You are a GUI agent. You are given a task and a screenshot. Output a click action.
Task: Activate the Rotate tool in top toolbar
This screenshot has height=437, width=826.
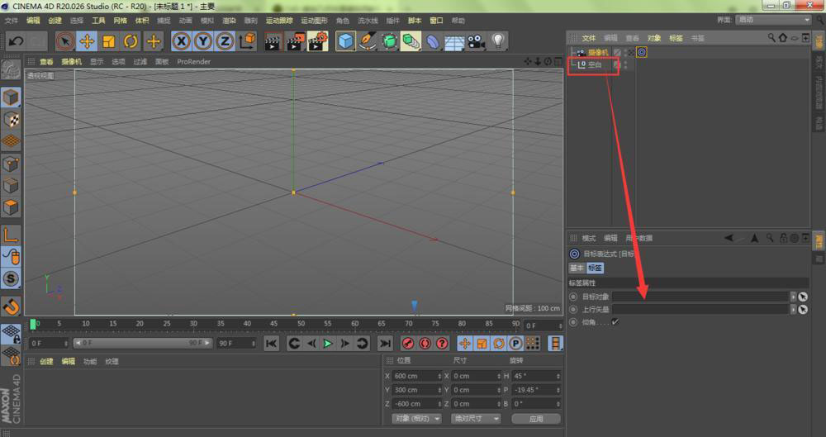131,41
